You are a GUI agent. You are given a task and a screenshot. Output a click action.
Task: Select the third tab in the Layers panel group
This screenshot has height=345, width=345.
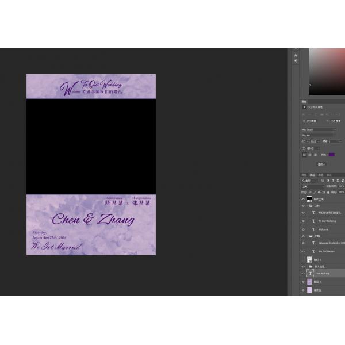[321, 175]
